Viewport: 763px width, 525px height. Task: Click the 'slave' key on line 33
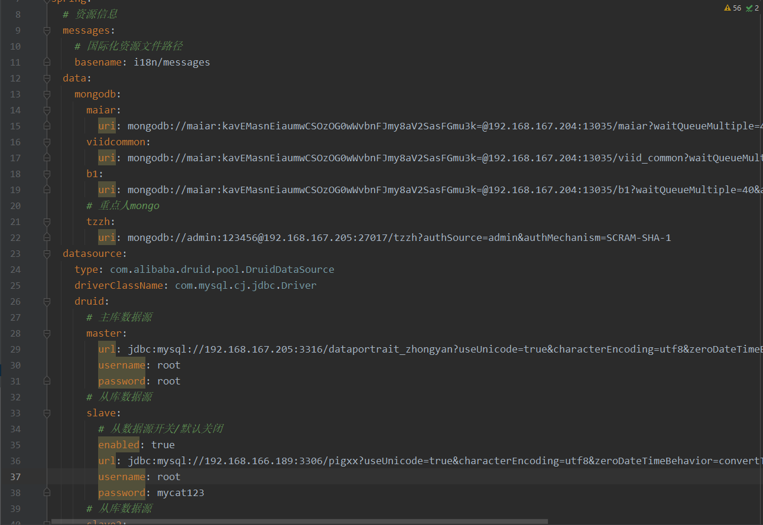click(x=101, y=413)
